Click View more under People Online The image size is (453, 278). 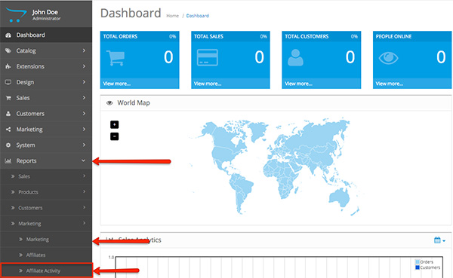tap(389, 84)
